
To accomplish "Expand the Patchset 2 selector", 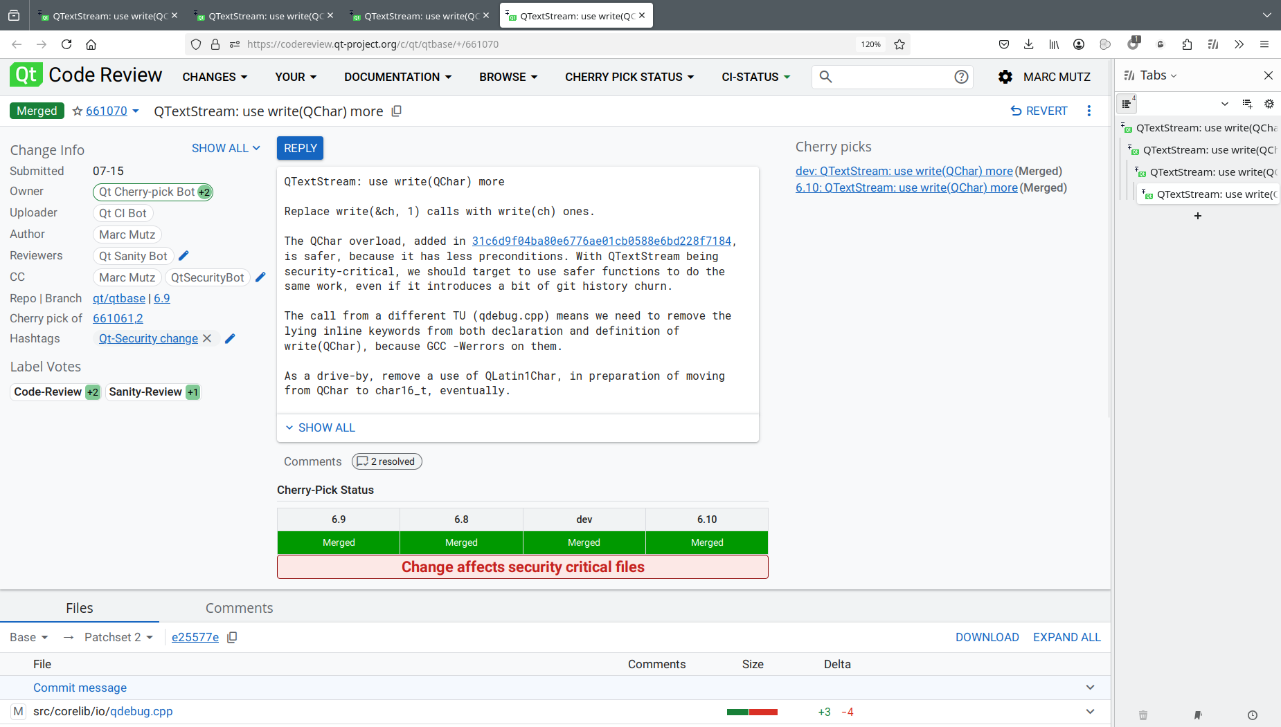I will [x=118, y=637].
